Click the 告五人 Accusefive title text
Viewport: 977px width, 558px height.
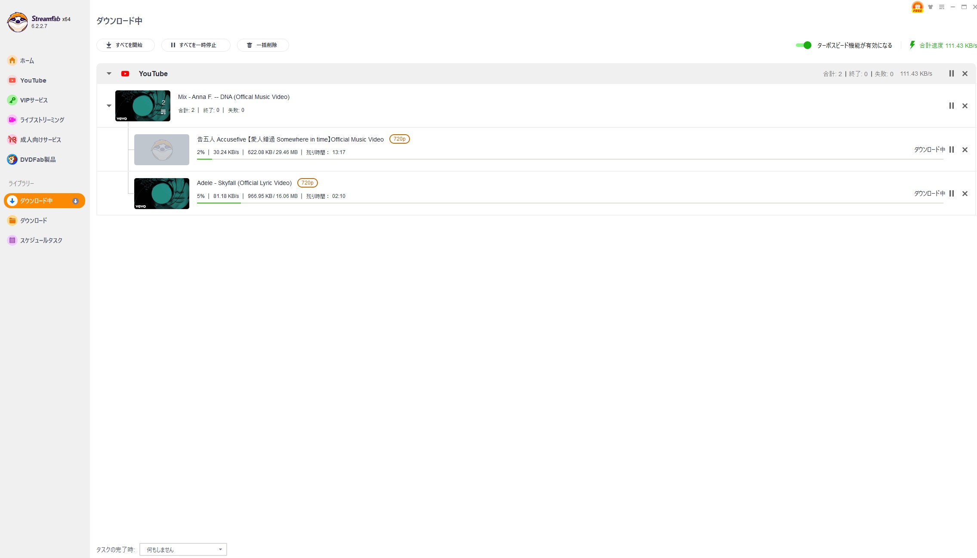tap(290, 139)
